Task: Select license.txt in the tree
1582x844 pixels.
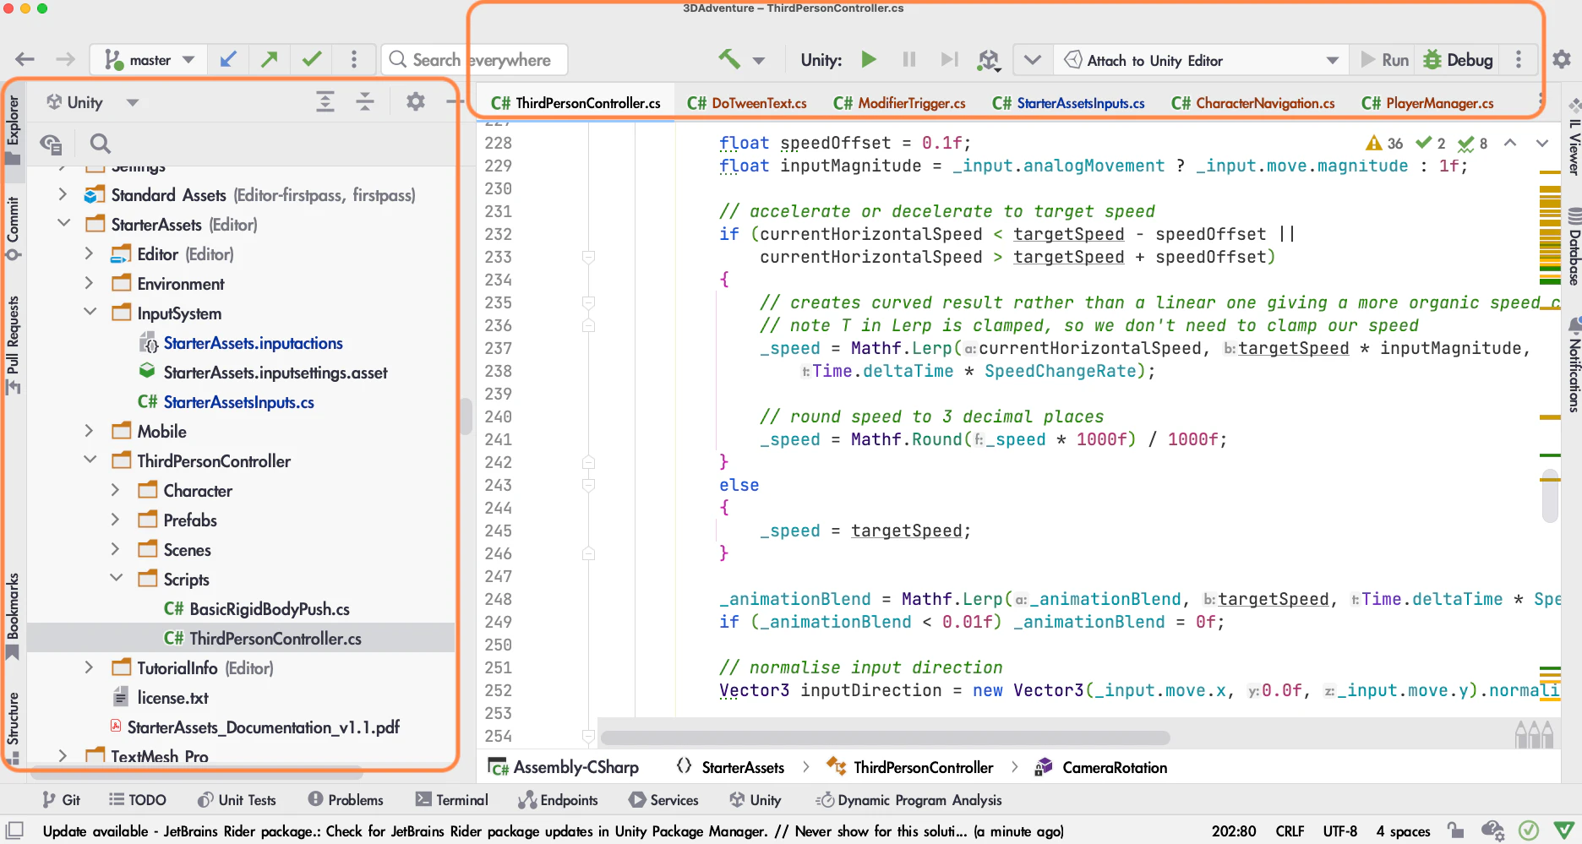Action: pyautogui.click(x=172, y=698)
